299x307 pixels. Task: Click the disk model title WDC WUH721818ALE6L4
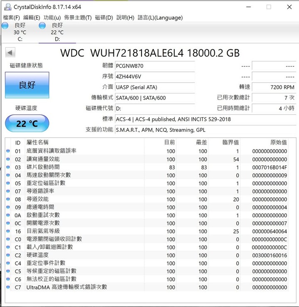pos(149,53)
